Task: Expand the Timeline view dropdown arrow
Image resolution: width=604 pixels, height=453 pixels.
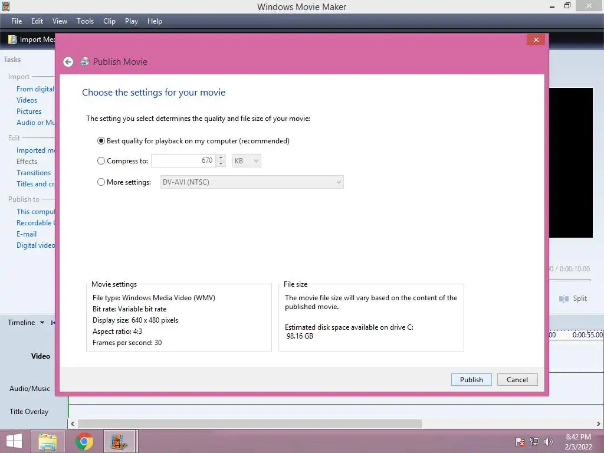Action: tap(42, 323)
